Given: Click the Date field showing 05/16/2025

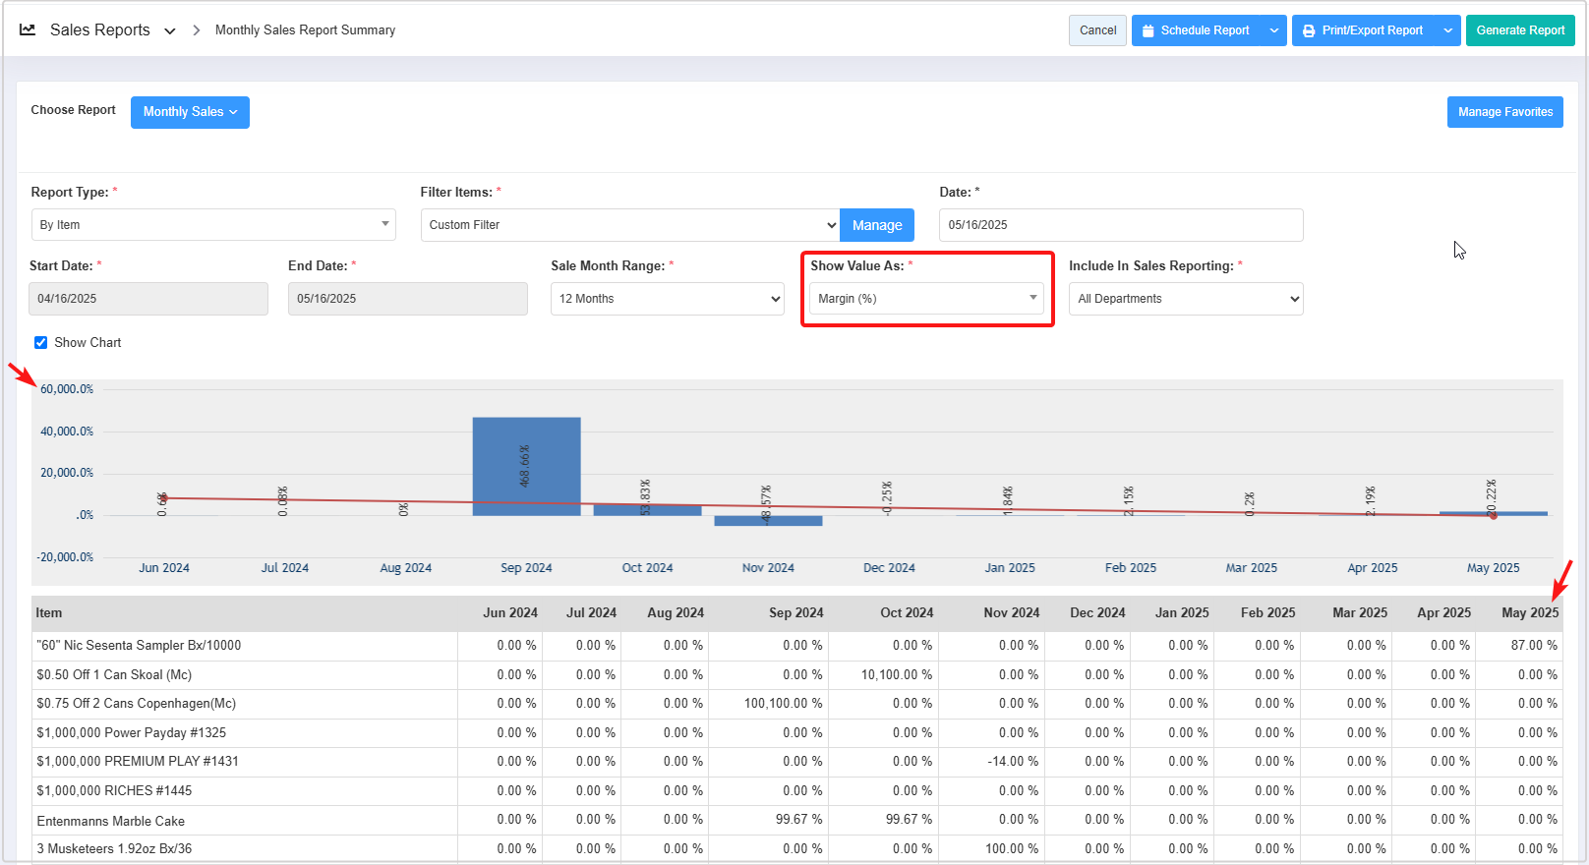Looking at the screenshot, I should pyautogui.click(x=1120, y=225).
